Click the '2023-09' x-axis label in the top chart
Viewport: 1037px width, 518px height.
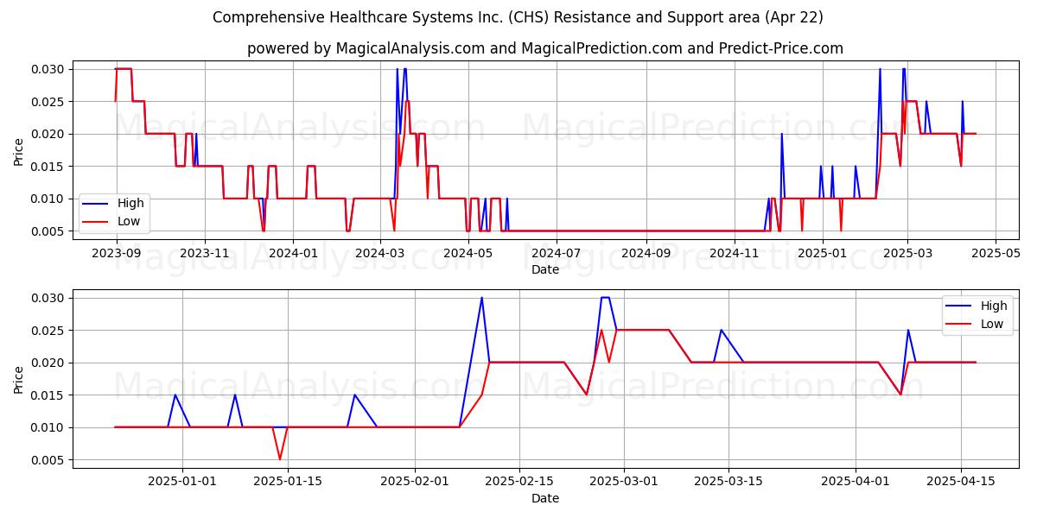coord(116,253)
